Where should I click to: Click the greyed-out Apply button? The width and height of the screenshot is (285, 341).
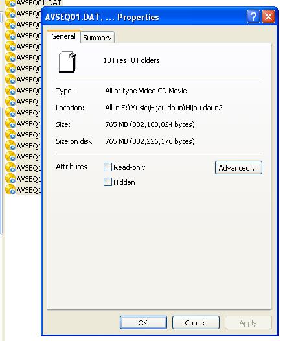point(248,323)
